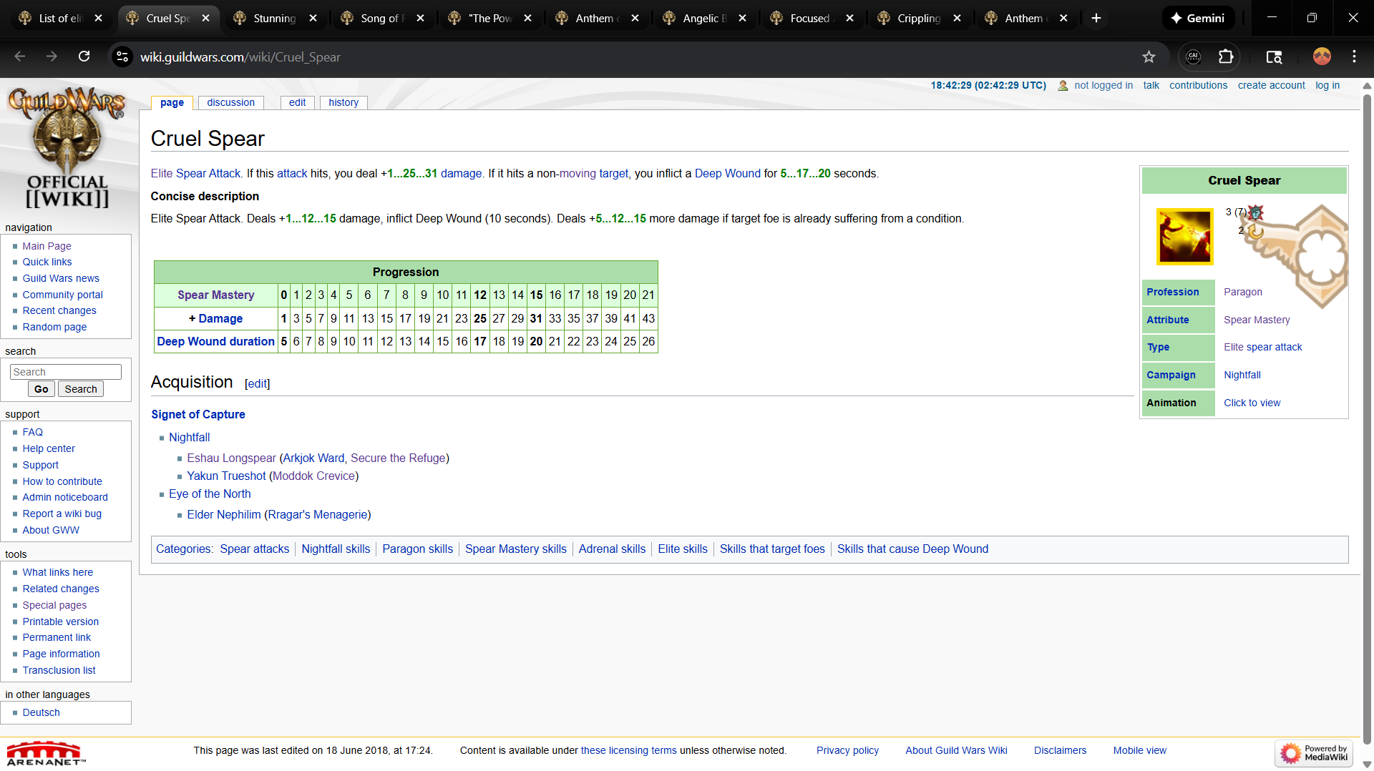The image size is (1374, 771).
Task: Open Report a wiki bug link
Action: (62, 514)
